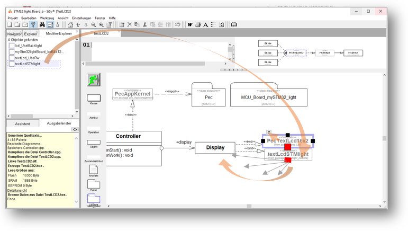Switch to the Assistent tab
Screen dimensions: 408x231
point(23,123)
